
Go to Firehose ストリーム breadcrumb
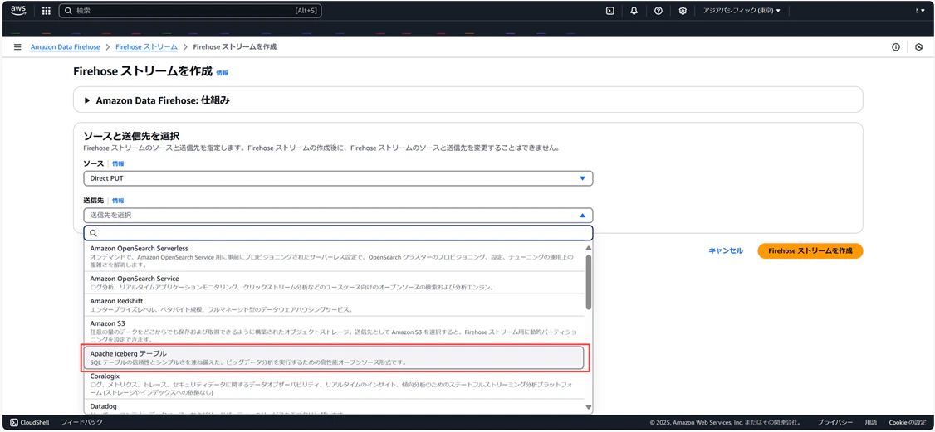pos(146,46)
